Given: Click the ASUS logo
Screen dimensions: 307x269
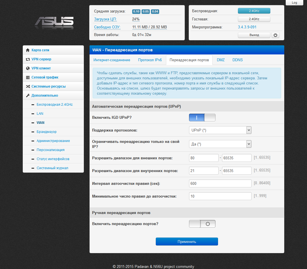Looking at the screenshot, I should [x=54, y=23].
